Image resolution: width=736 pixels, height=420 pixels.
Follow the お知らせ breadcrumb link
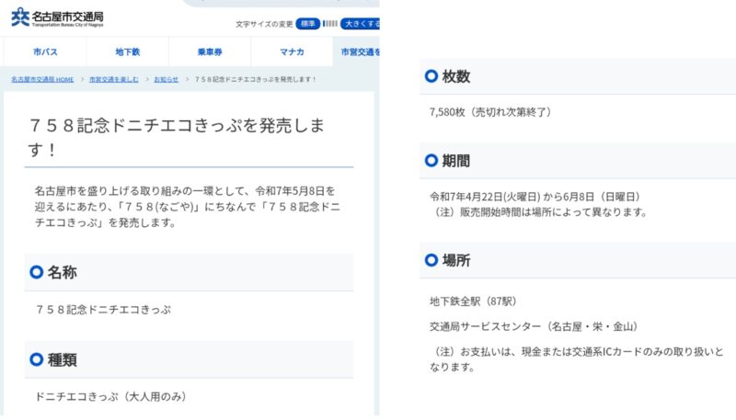(x=167, y=79)
